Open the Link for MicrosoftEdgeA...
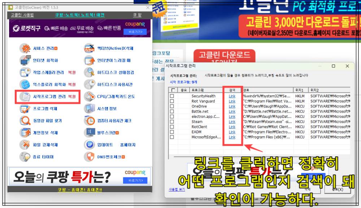Viewport: 361px width, 208px height. coord(232,137)
